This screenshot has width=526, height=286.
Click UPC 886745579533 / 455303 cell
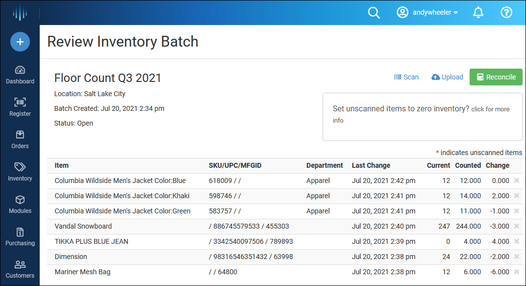pos(249,226)
